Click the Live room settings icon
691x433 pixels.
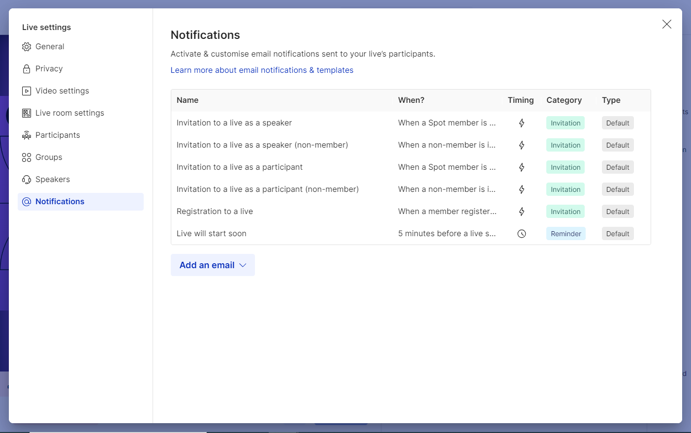[27, 113]
